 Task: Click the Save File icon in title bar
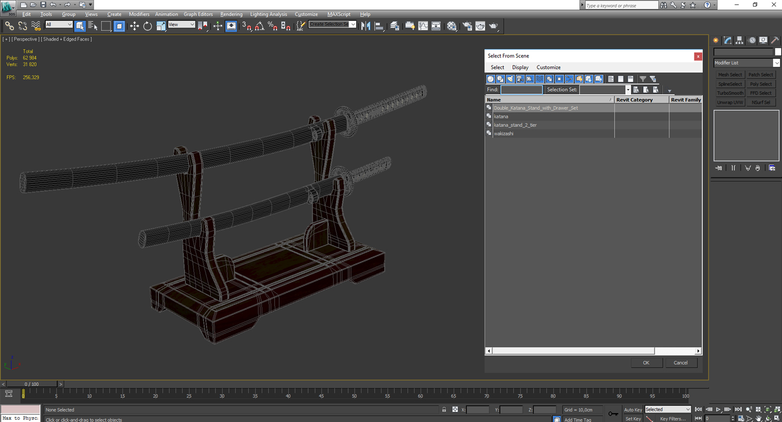point(43,5)
